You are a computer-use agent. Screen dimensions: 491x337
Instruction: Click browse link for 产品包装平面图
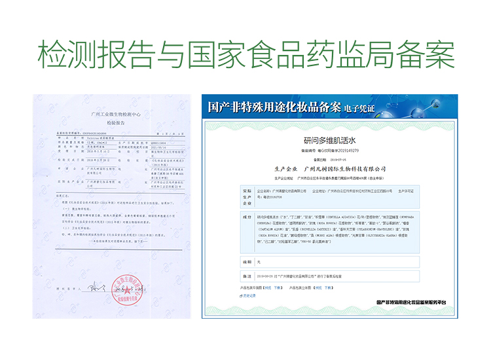click(268, 288)
